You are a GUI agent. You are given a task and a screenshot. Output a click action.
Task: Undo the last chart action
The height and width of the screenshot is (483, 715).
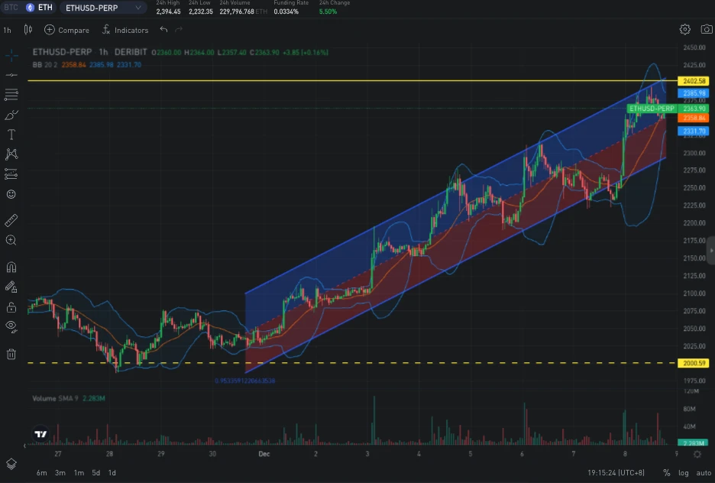tap(163, 30)
